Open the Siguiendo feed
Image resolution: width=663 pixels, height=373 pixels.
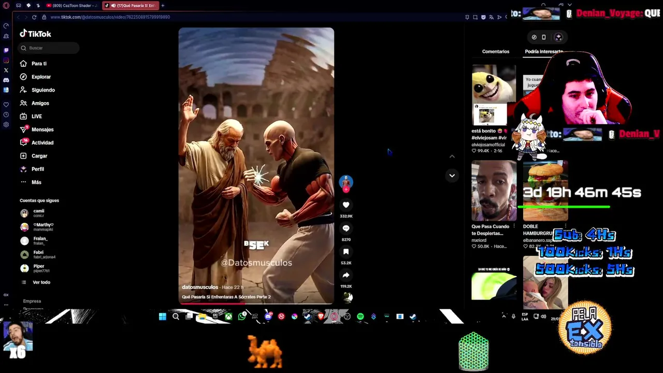pyautogui.click(x=37, y=90)
